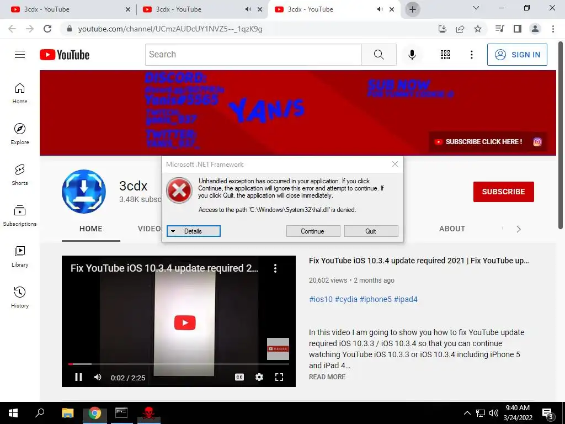
Task: Open the Windows Start menu
Action: (13, 413)
